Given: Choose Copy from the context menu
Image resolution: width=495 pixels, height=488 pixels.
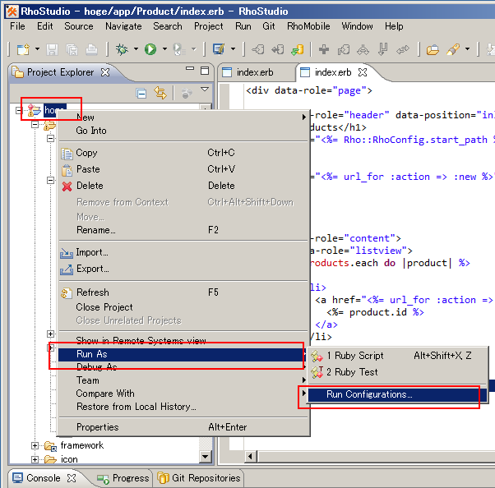Looking at the screenshot, I should pyautogui.click(x=183, y=153).
